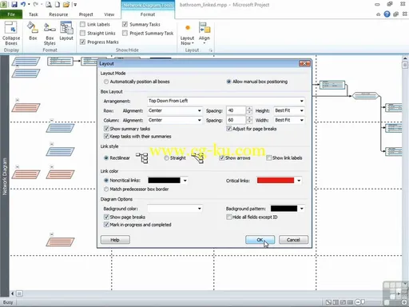Minimize the ribbon using the caret icon
The width and height of the screenshot is (409, 307).
(x=379, y=14)
